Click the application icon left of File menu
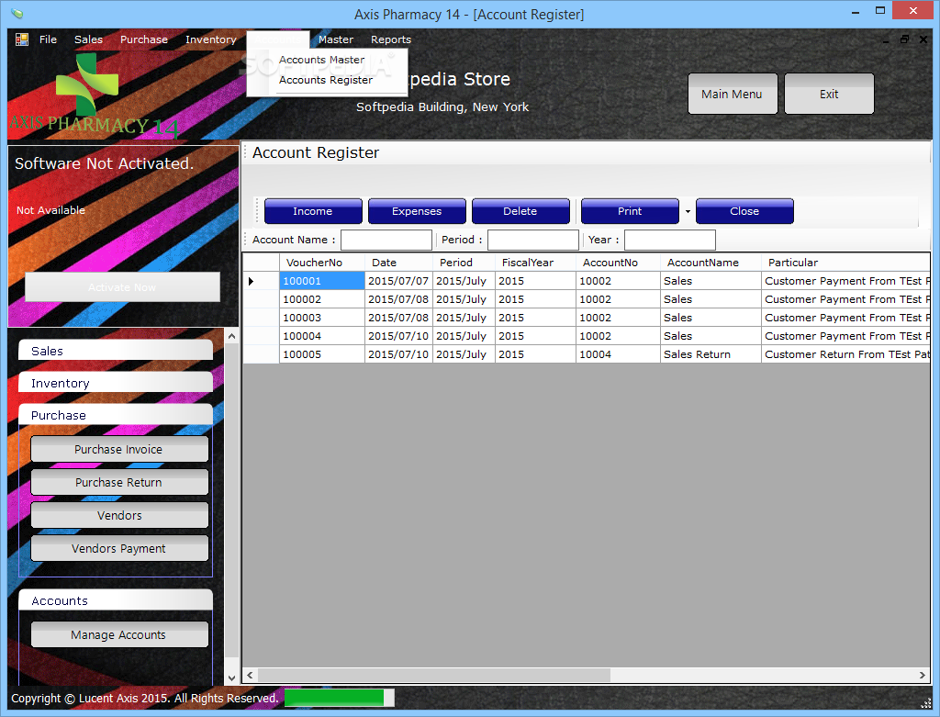 [22, 39]
